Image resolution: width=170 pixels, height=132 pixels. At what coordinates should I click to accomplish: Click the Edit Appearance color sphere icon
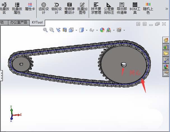pyautogui.click(x=102, y=30)
